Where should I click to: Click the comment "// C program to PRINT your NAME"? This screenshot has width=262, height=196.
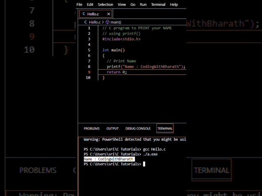[137, 28]
